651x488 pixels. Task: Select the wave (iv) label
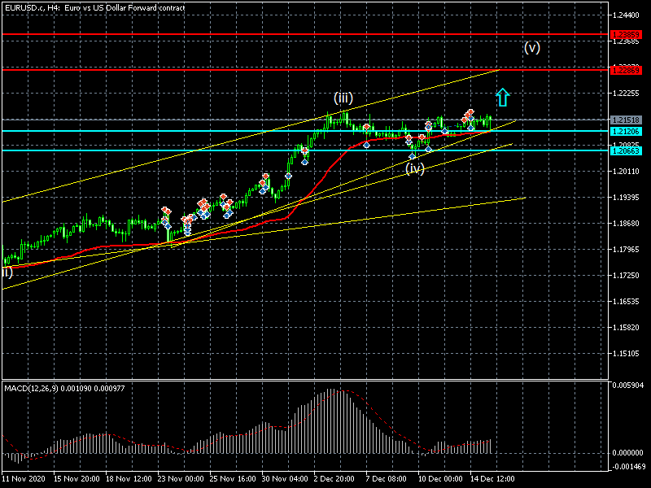(x=415, y=168)
